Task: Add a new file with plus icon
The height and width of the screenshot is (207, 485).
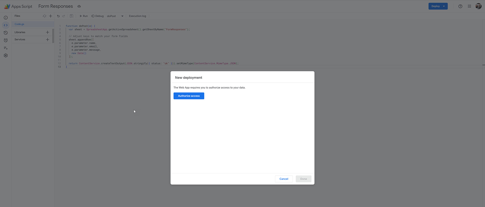Action: 51,16
